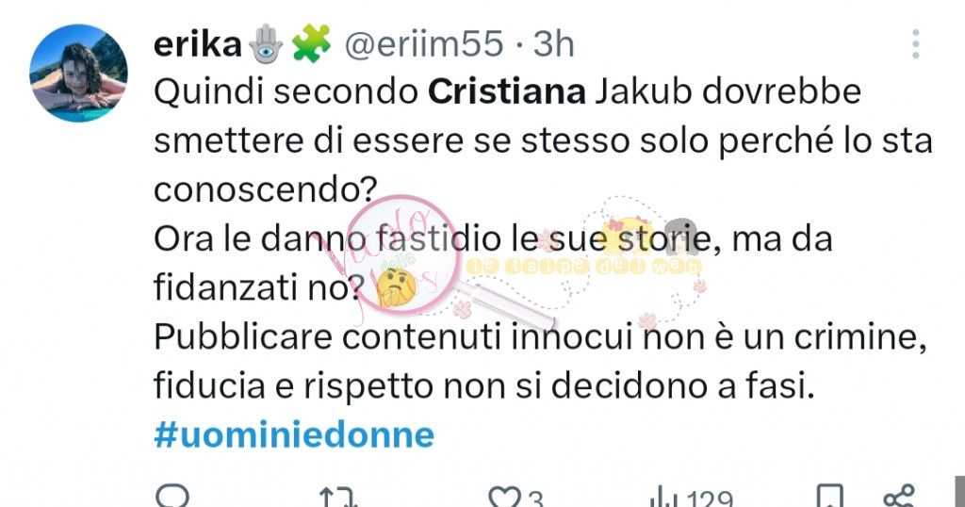Click the like count number 3
This screenshot has width=965, height=507.
click(x=535, y=498)
